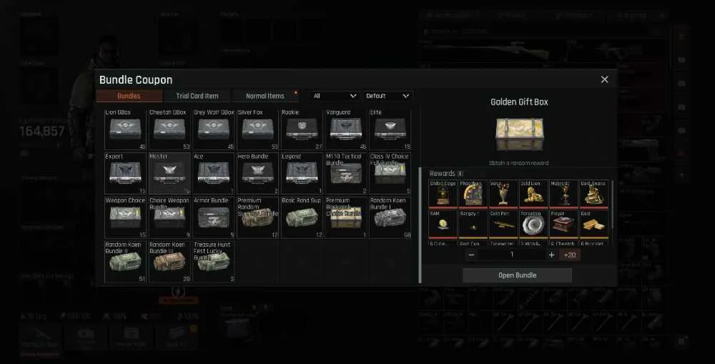Viewport: 715px width, 364px height.
Task: View the Phaethon reward item
Action: [473, 195]
